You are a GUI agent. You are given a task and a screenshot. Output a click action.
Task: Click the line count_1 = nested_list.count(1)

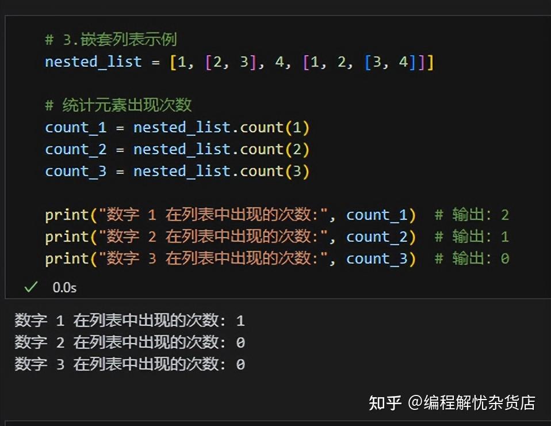(x=177, y=127)
